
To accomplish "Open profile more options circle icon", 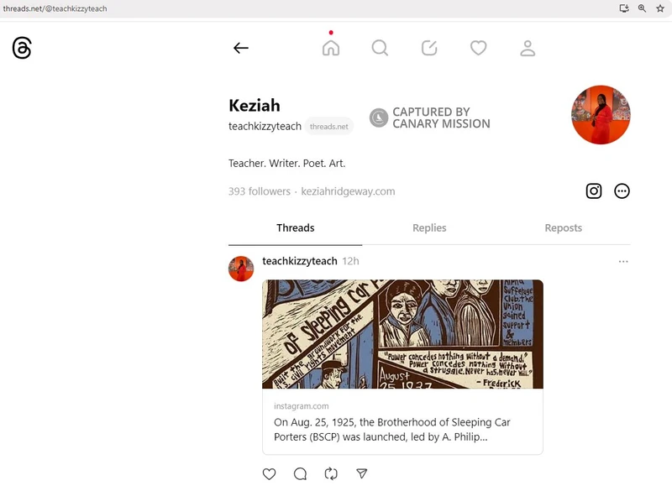I will click(622, 191).
